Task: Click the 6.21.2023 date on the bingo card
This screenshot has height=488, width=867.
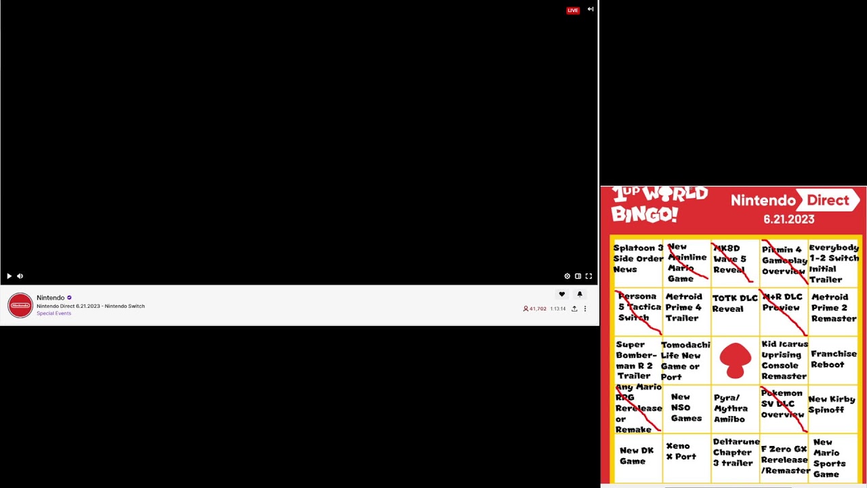Action: [x=789, y=220]
